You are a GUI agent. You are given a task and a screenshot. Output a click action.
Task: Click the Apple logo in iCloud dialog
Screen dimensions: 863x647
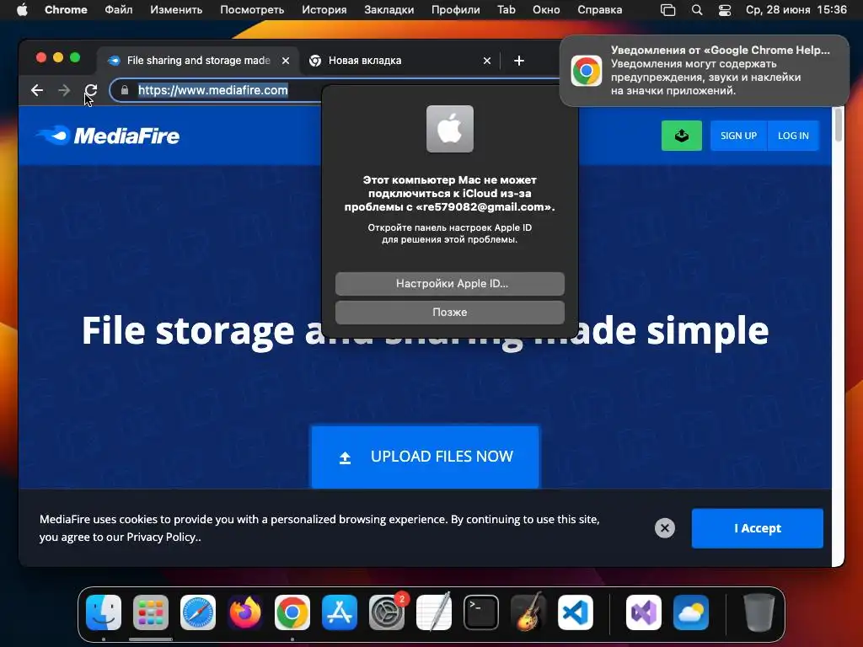[450, 129]
